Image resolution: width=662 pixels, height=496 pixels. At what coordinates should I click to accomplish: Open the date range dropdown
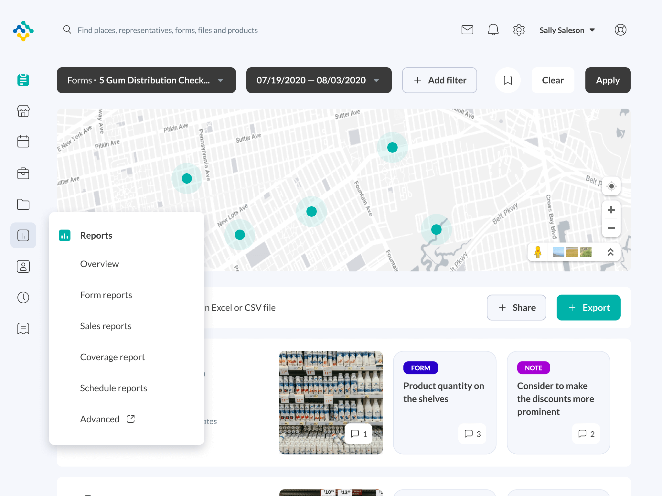(319, 80)
